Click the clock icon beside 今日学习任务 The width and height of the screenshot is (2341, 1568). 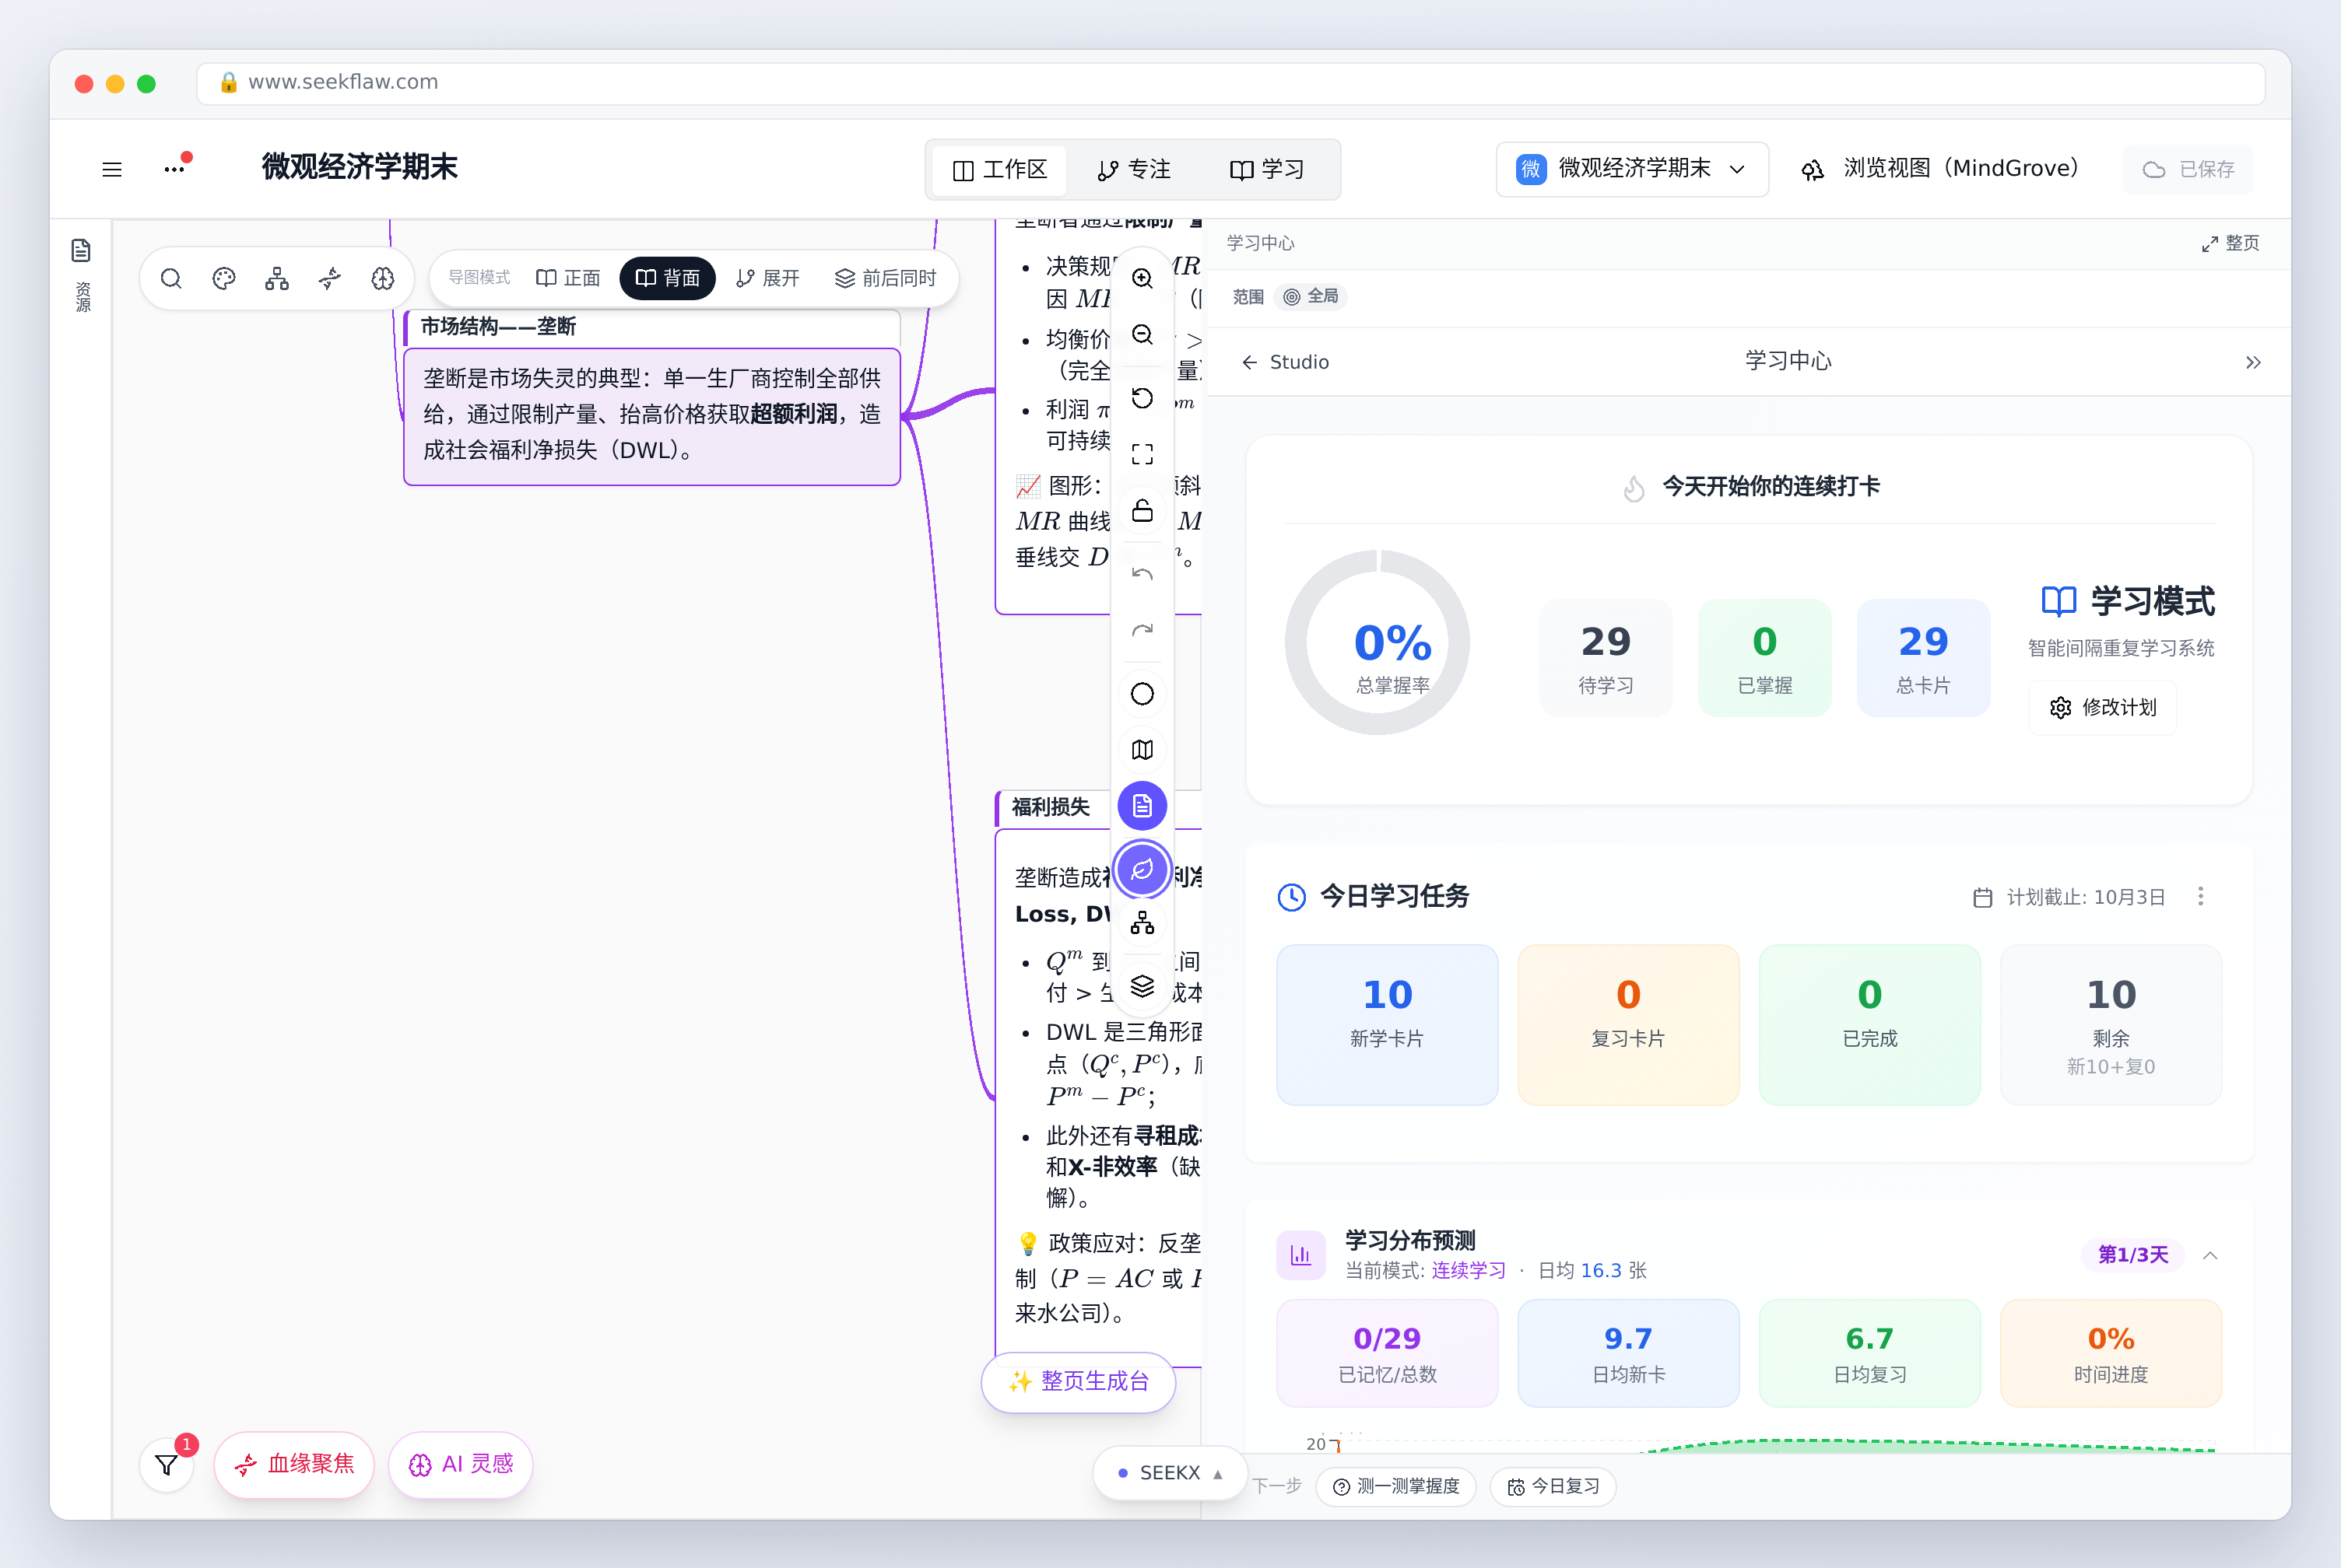tap(1292, 897)
